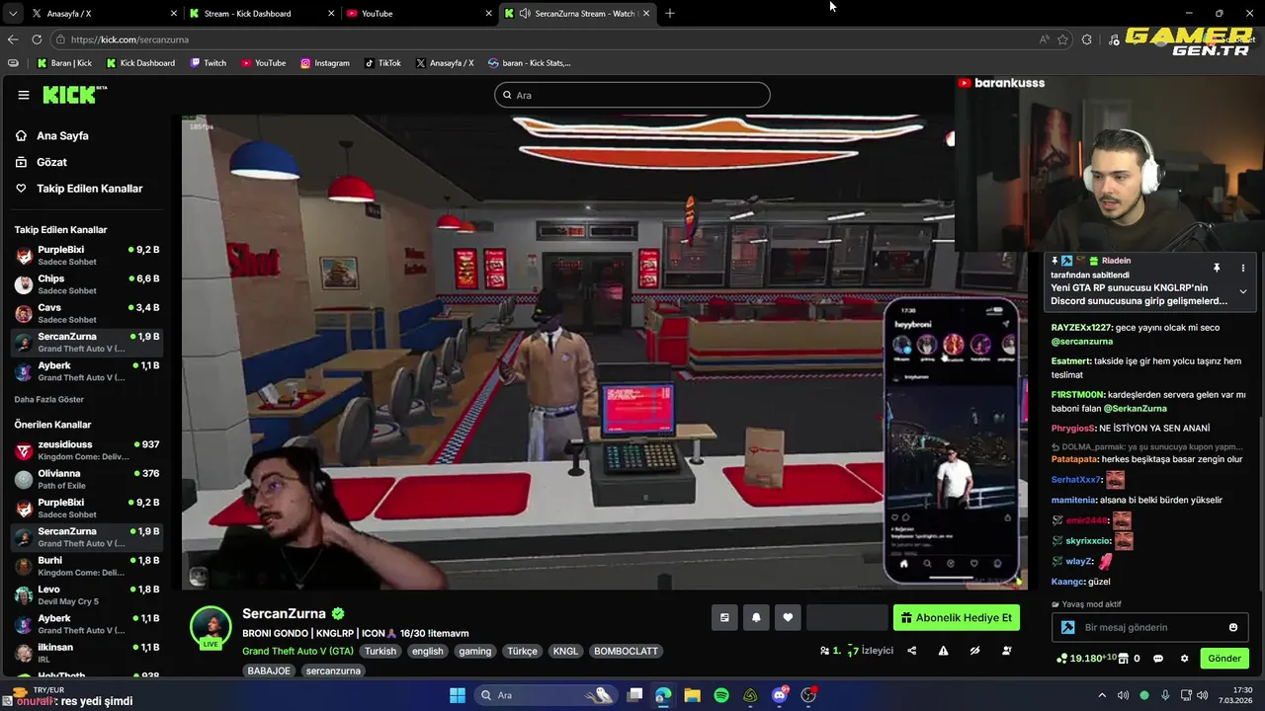Click Abonelik Hediye Et button

[x=957, y=618]
